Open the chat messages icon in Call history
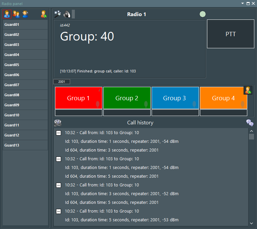Image resolution: width=257 pixels, height=229 pixels. pos(250,123)
